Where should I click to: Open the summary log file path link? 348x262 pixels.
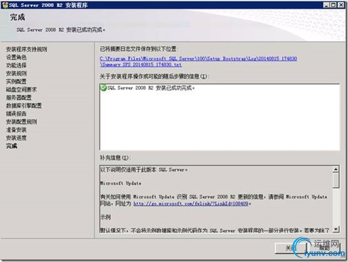tap(198, 61)
